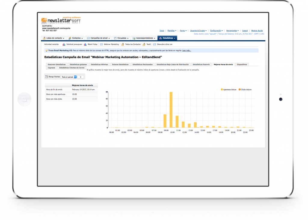Click the Webinar Marketing envelope icon
The height and width of the screenshot is (220, 308).
(x=101, y=44)
